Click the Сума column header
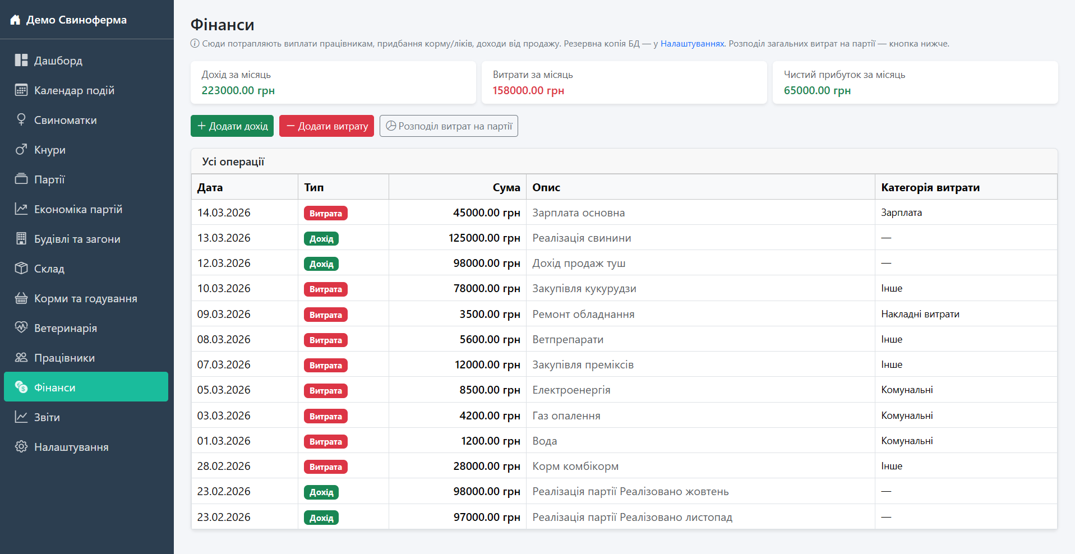 coord(506,187)
